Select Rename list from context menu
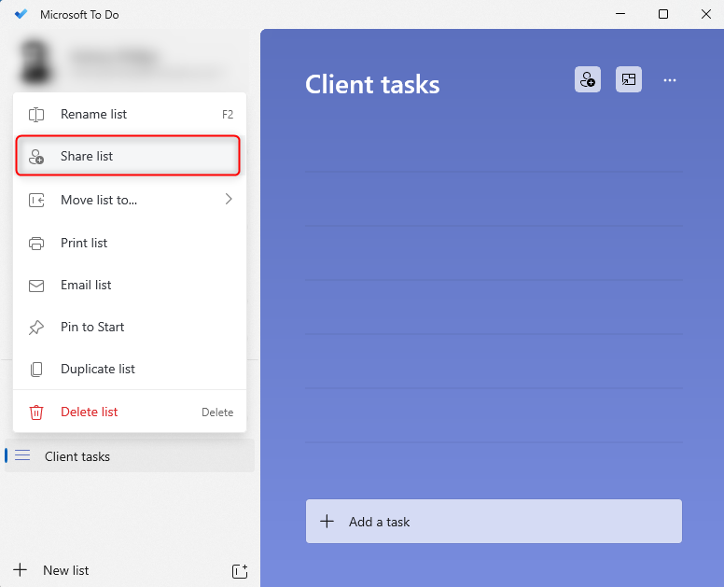724x587 pixels. 93,115
